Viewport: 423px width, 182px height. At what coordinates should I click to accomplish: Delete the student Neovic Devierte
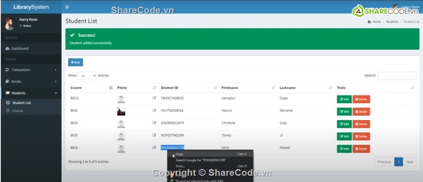pyautogui.click(x=361, y=112)
